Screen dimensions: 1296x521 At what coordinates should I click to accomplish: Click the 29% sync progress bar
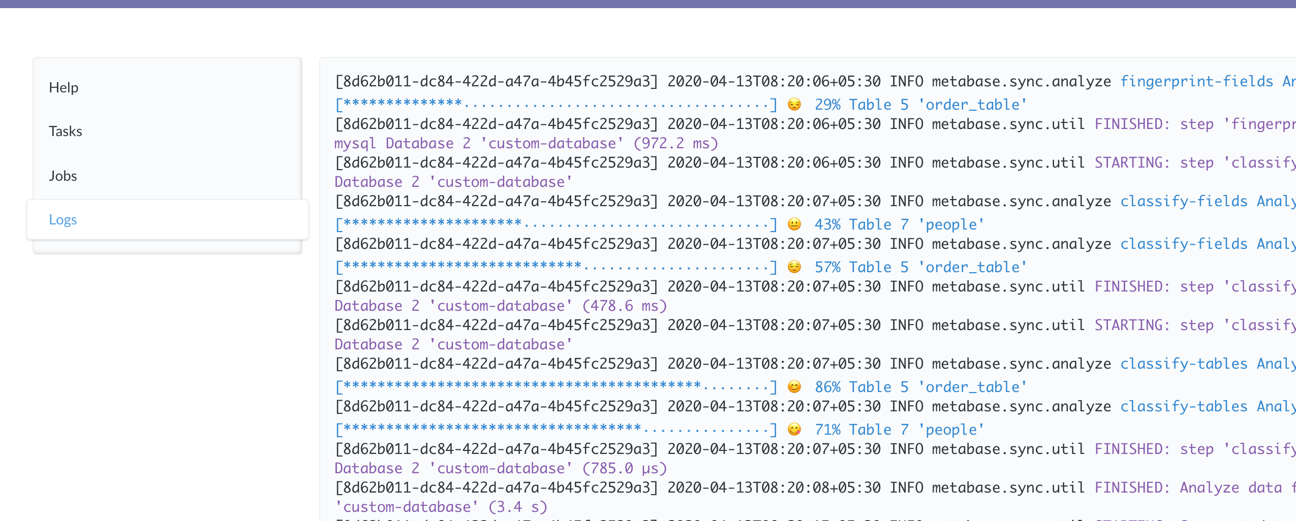(556, 105)
